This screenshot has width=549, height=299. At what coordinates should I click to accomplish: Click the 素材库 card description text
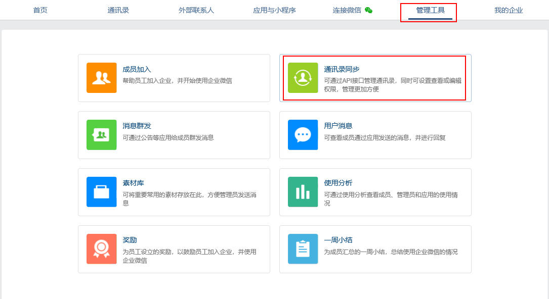click(189, 199)
